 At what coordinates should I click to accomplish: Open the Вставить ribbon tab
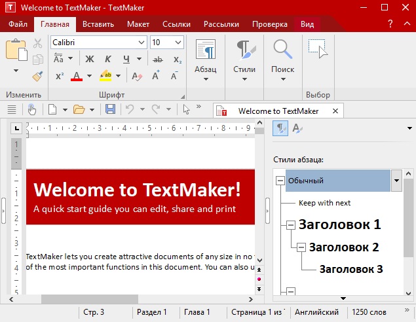coord(98,24)
